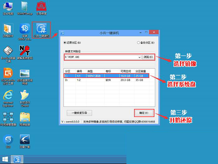This screenshot has height=164, width=218.
Task: Open the 手动运行 Ghost desktop icon
Action: tap(25, 99)
